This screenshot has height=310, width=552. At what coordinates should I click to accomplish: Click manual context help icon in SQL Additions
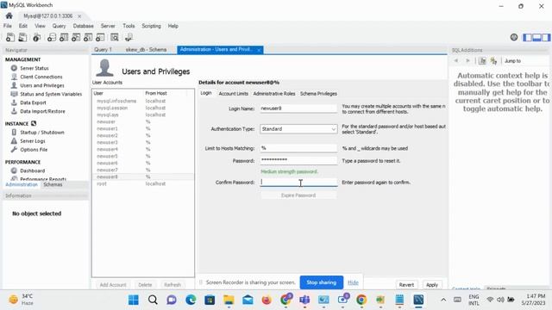(482, 61)
